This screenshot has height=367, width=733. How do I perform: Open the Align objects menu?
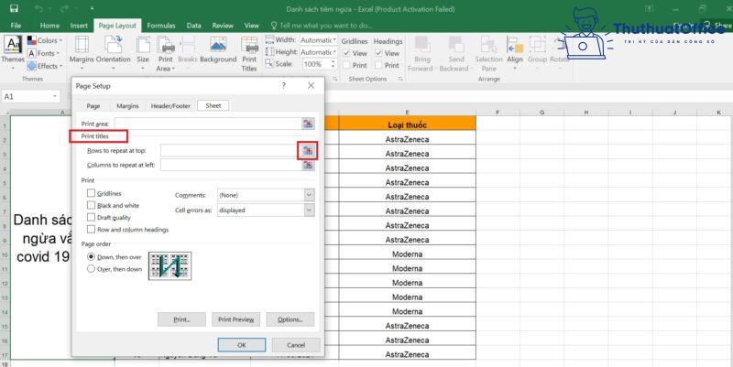point(515,52)
